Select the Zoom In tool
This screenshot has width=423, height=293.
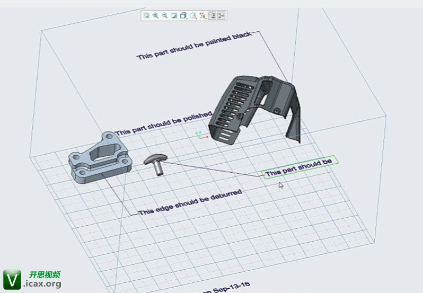point(155,16)
